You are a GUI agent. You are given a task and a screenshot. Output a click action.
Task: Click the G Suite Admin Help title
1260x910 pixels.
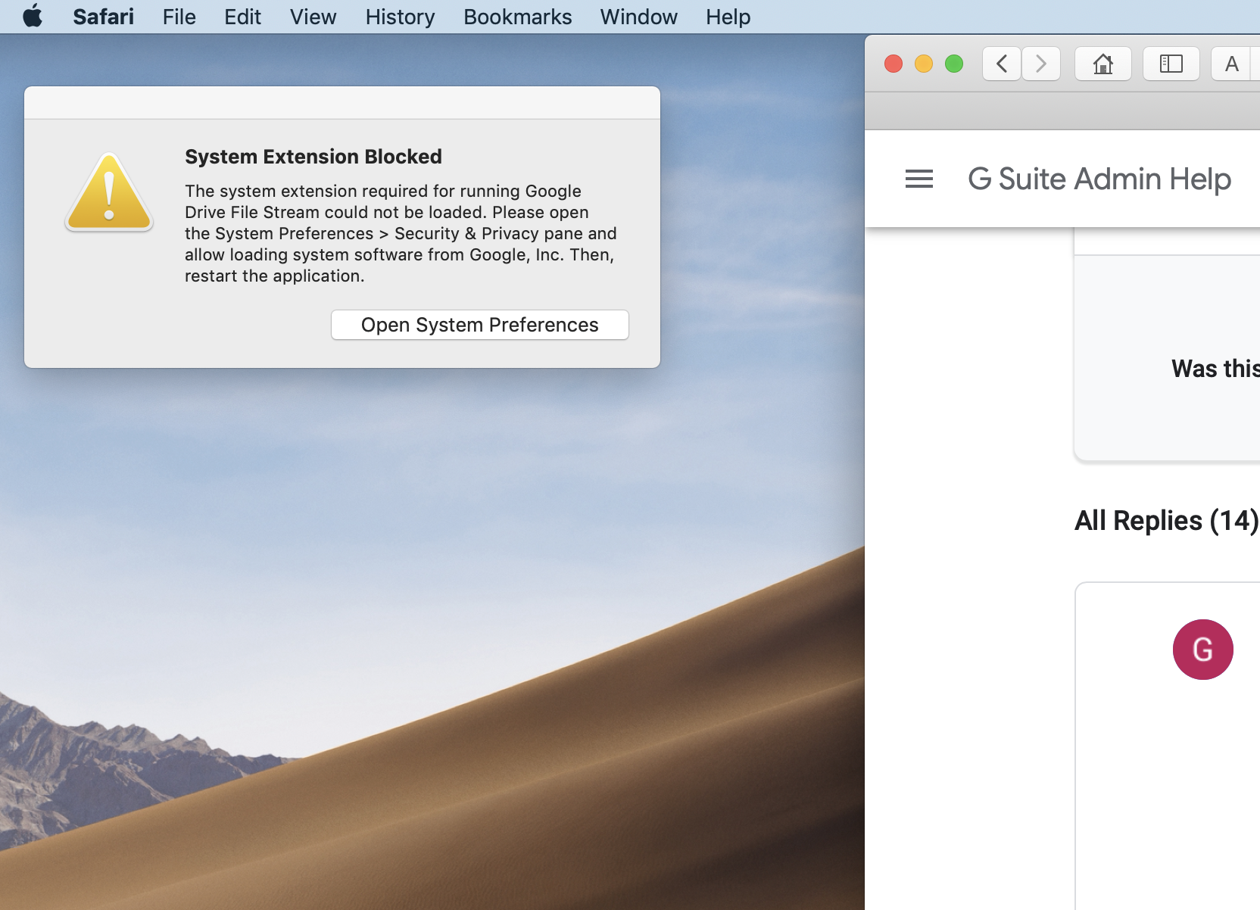pyautogui.click(x=1099, y=179)
